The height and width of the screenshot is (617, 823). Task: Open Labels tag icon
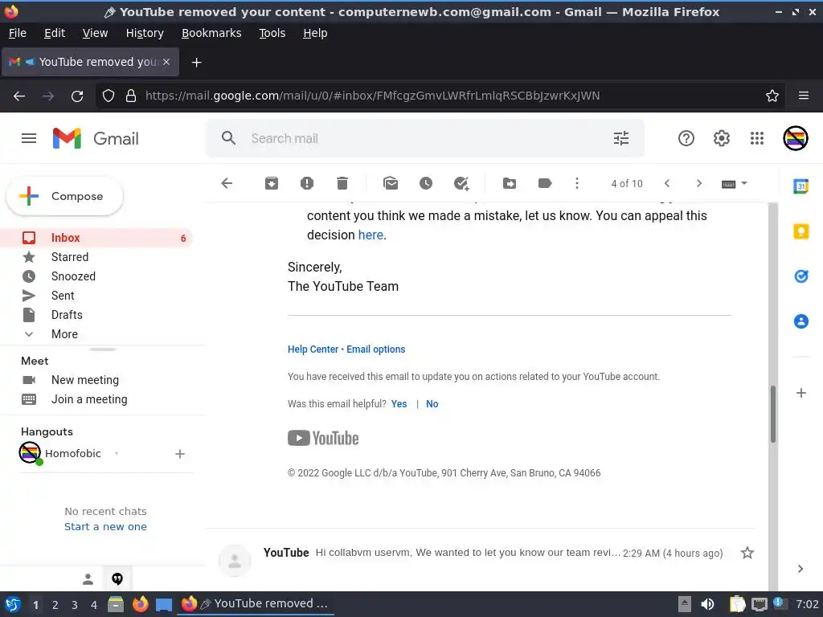point(545,183)
